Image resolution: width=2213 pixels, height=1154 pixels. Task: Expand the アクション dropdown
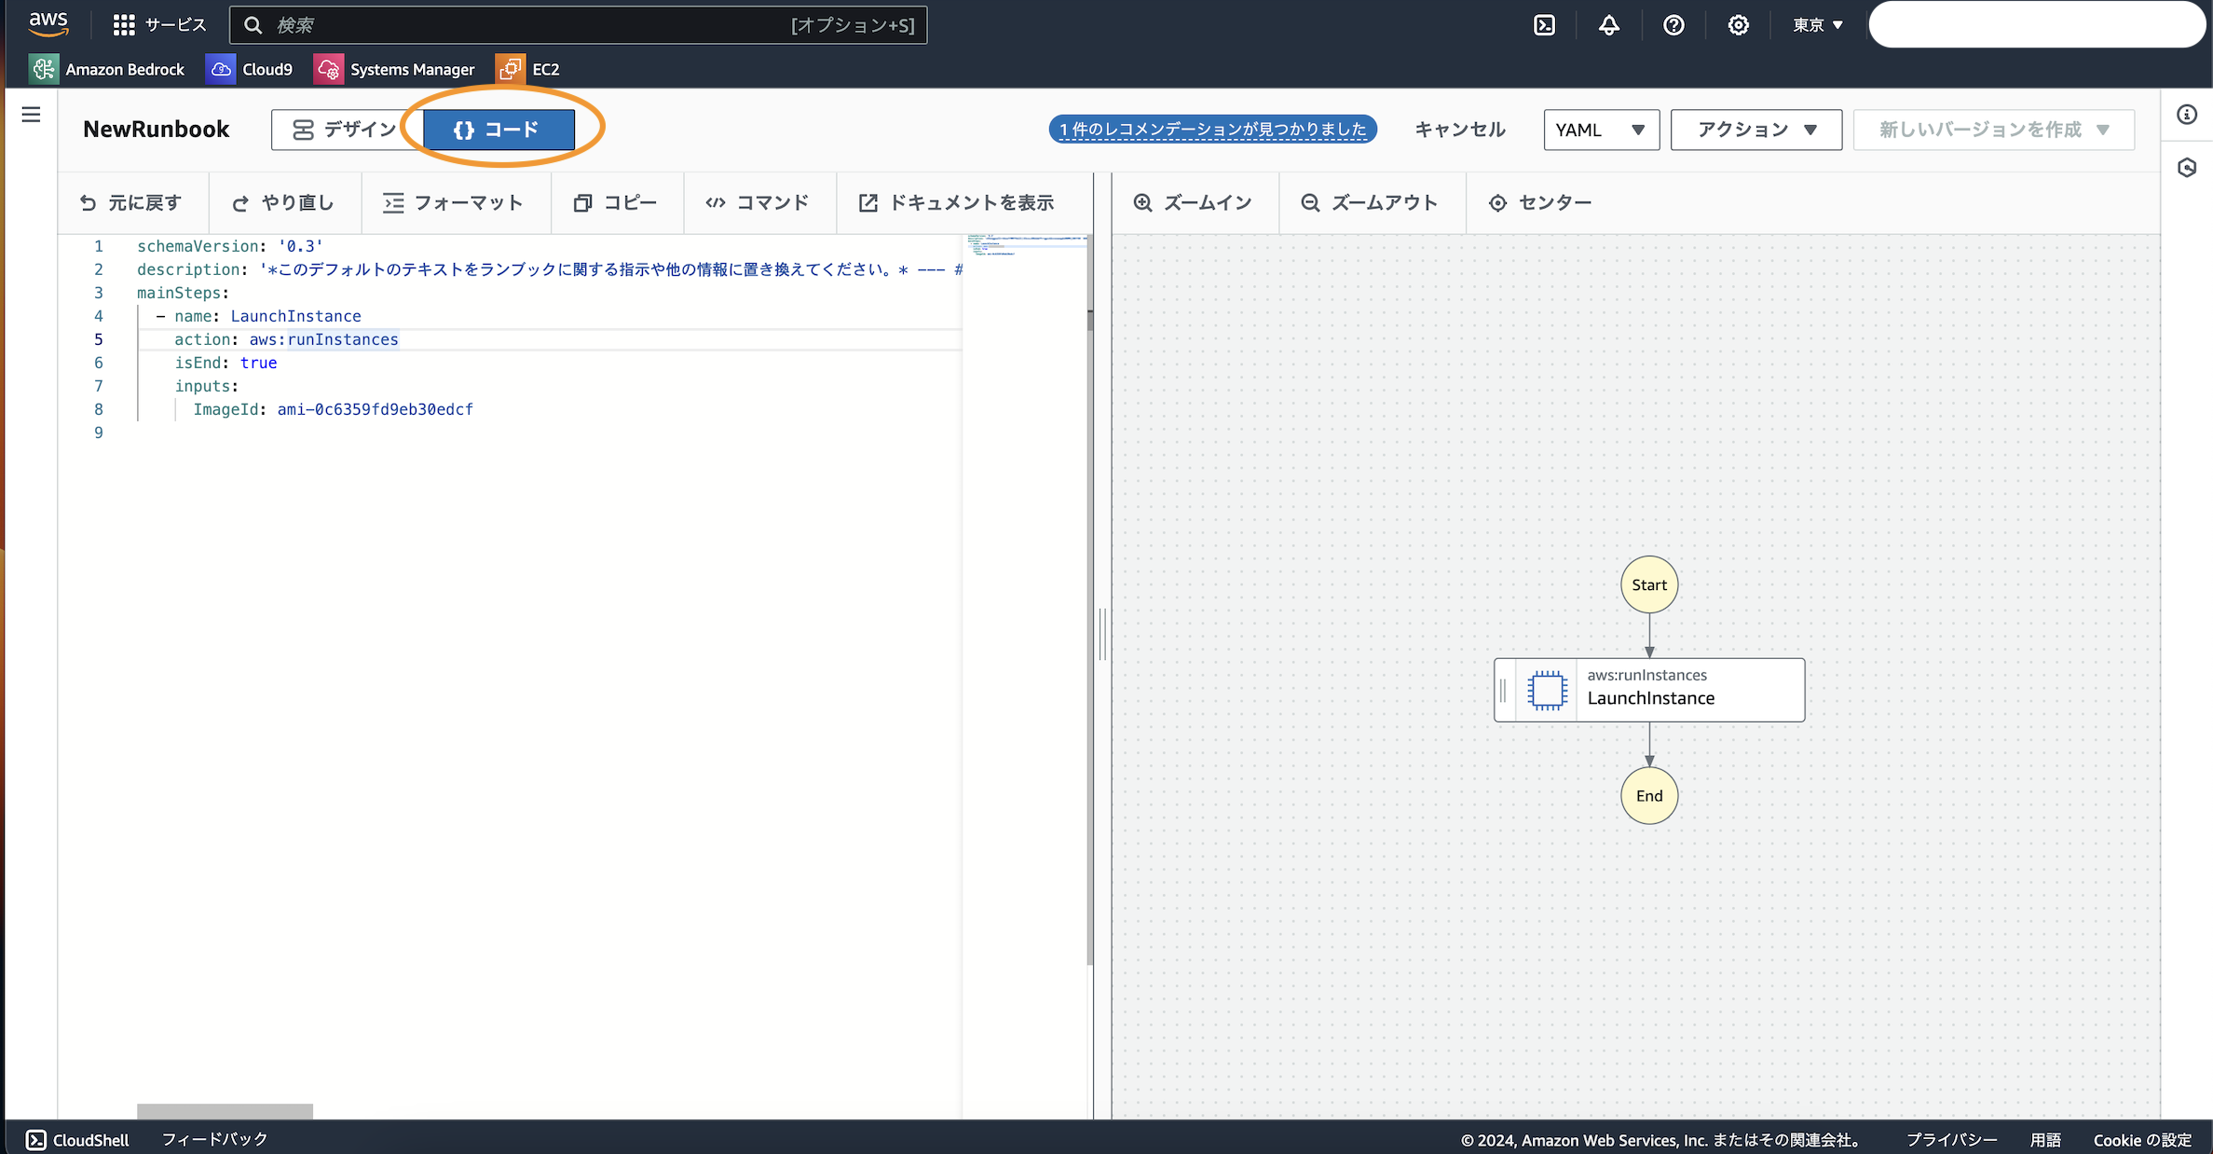pos(1755,130)
